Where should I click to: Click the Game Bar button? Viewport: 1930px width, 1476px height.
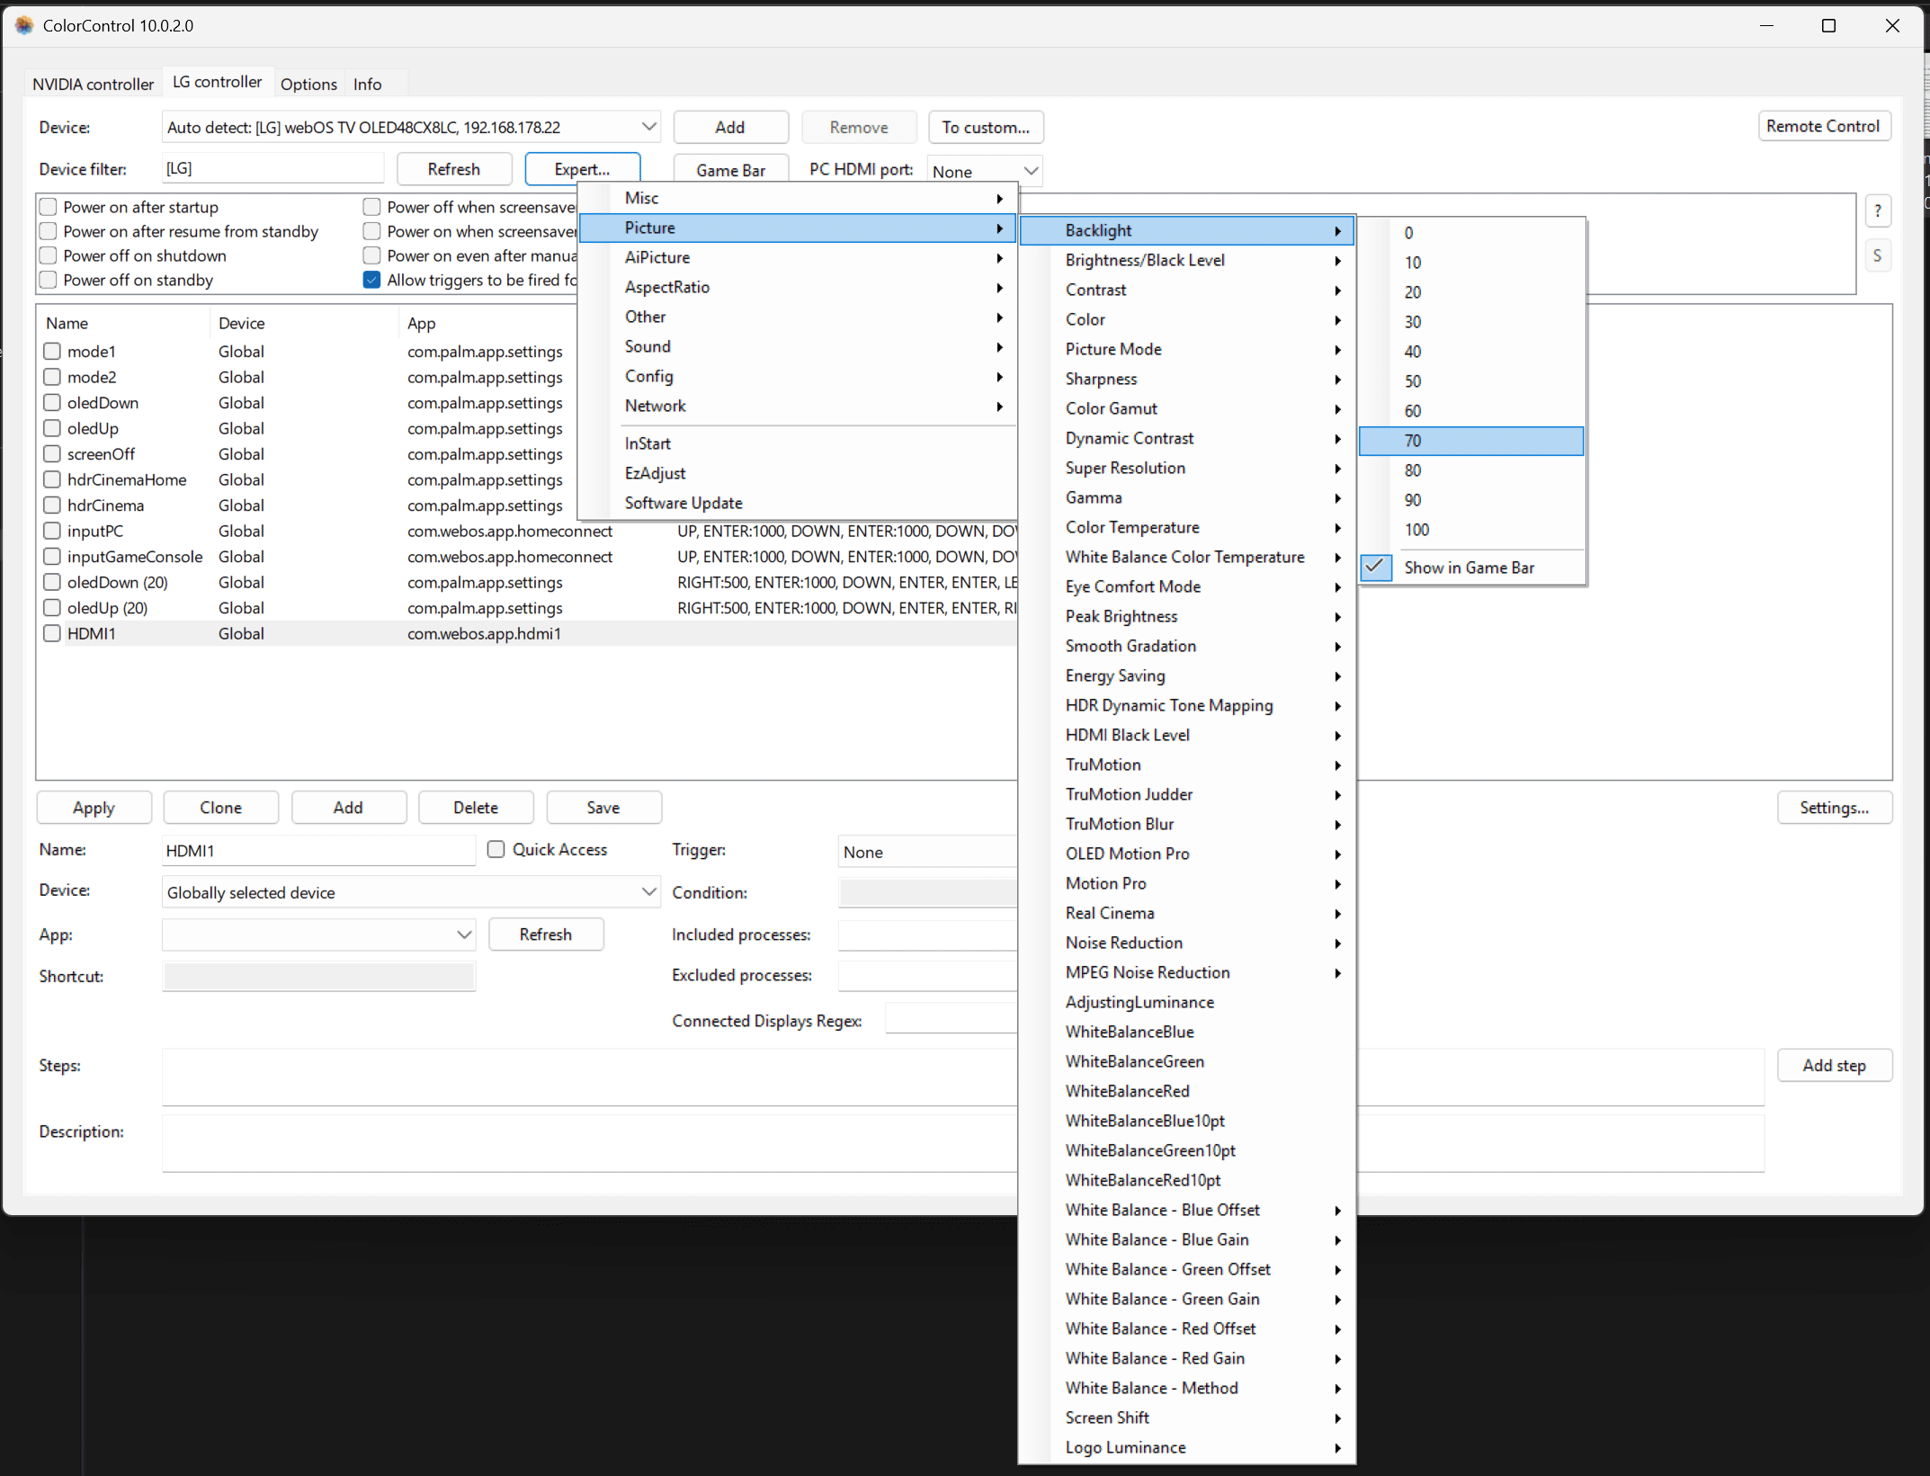731,170
